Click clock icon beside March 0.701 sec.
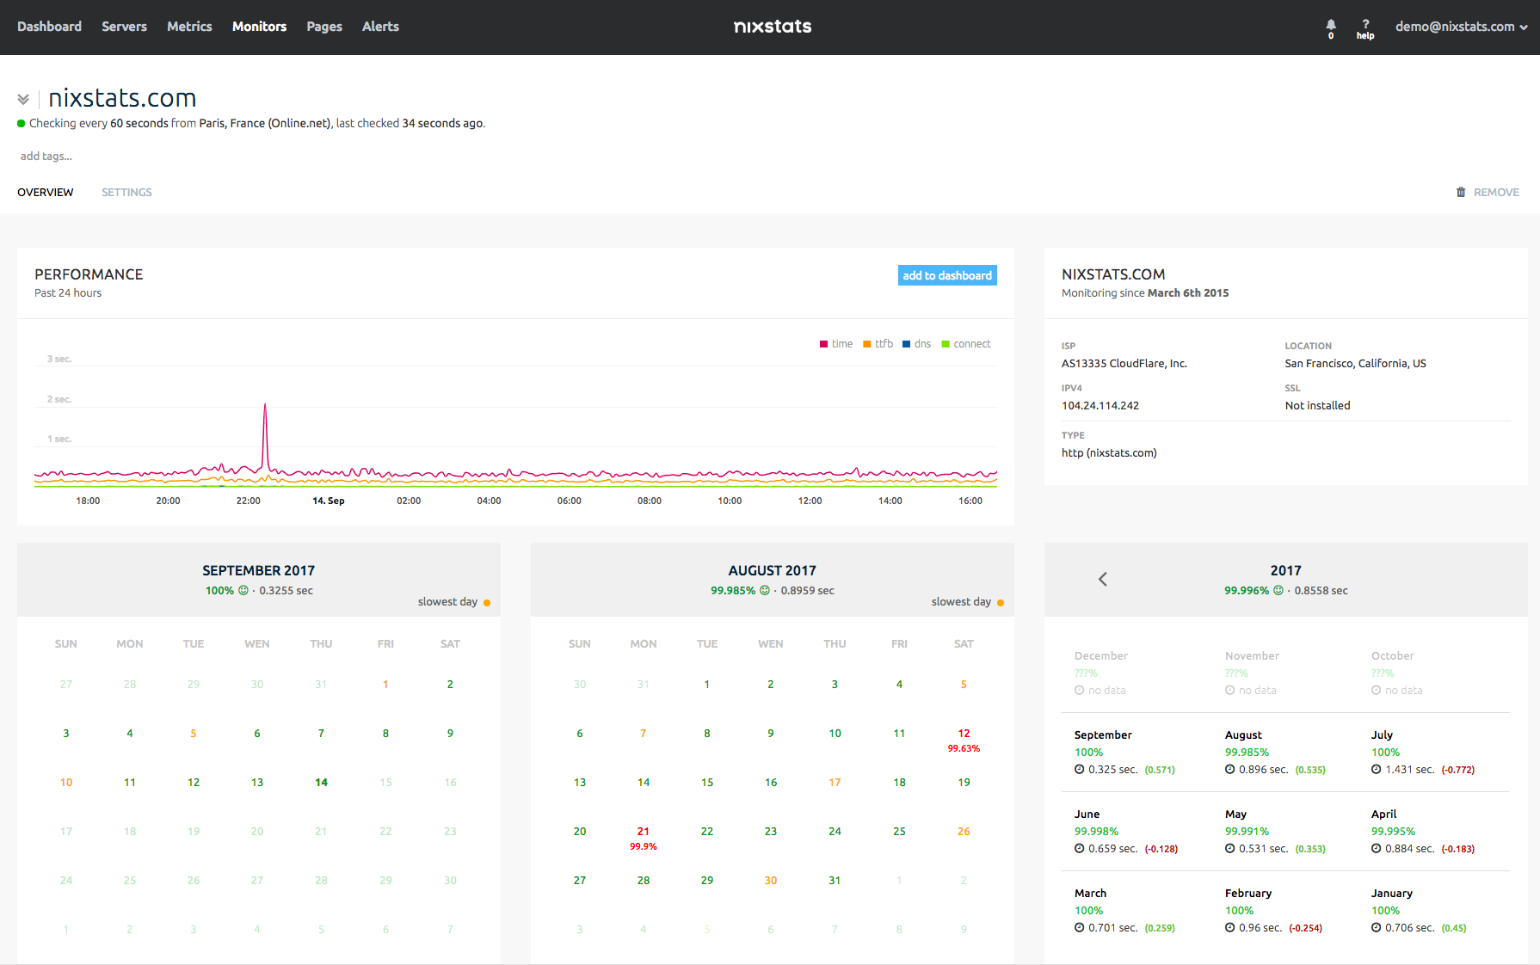The height and width of the screenshot is (965, 1540). click(x=1079, y=927)
